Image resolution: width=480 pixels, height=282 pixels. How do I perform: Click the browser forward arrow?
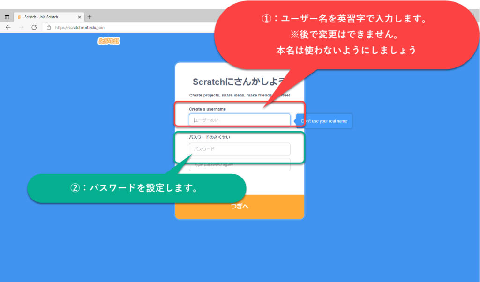click(21, 28)
